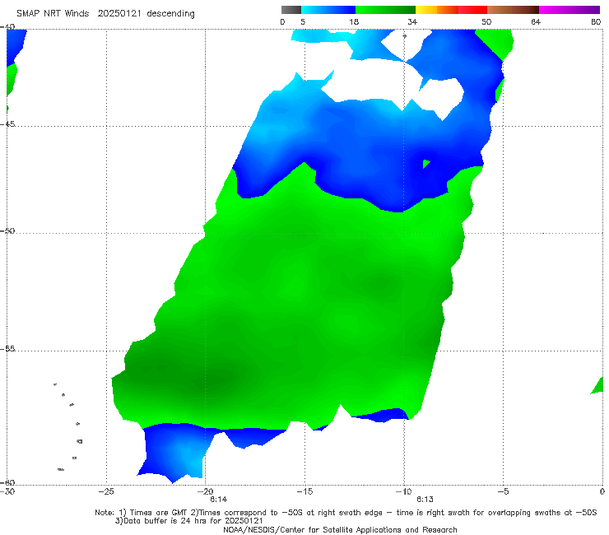This screenshot has width=609, height=535.
Task: Click the green segment of the color bar
Action: pos(385,10)
